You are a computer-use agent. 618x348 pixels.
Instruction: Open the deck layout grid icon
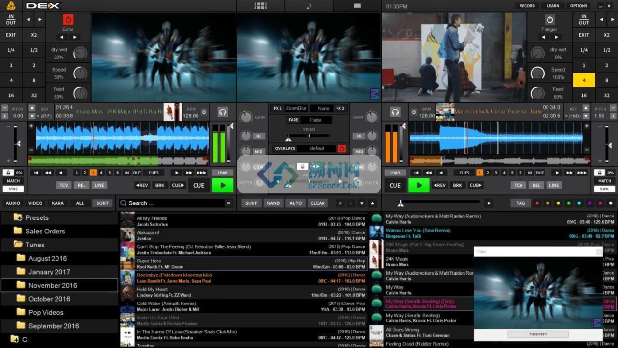click(x=260, y=6)
